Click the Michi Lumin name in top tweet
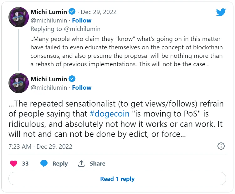The image size is (235, 194). point(49,12)
